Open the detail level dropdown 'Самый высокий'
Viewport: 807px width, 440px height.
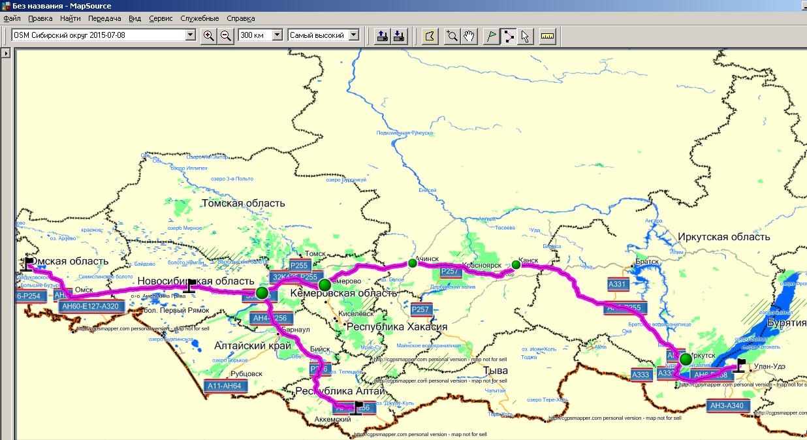[x=354, y=35]
